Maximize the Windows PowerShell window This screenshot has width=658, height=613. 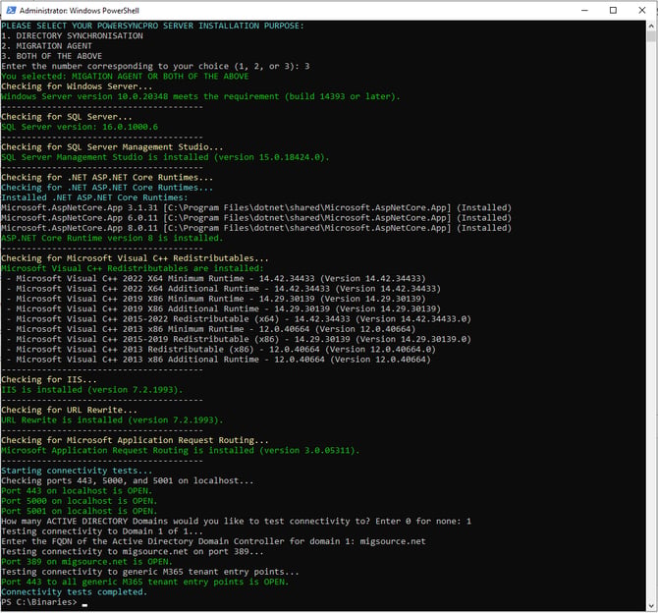613,10
